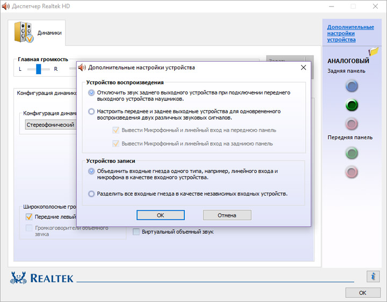Click the АНАЛОГОВЫЙ heading
Viewport: 387px width, 302px height.
(348, 61)
